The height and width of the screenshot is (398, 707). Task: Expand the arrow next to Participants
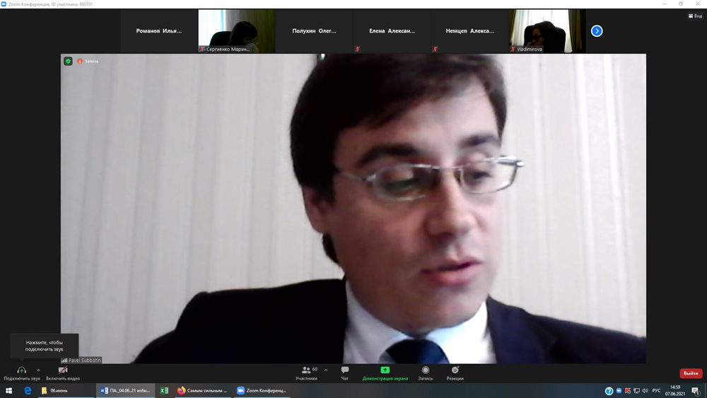click(326, 370)
